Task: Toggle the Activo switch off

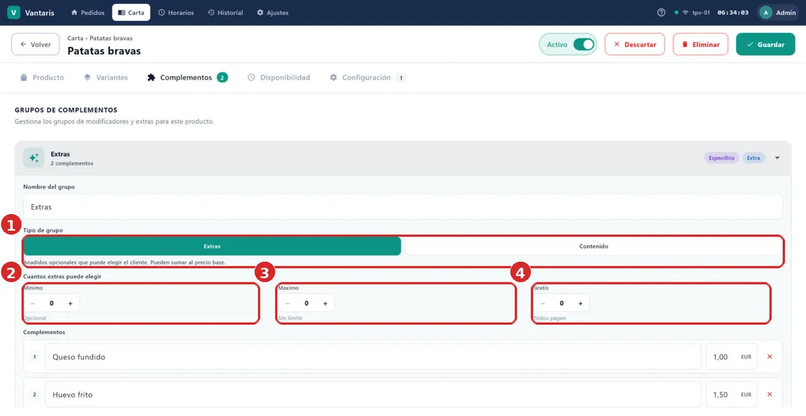Action: 584,44
